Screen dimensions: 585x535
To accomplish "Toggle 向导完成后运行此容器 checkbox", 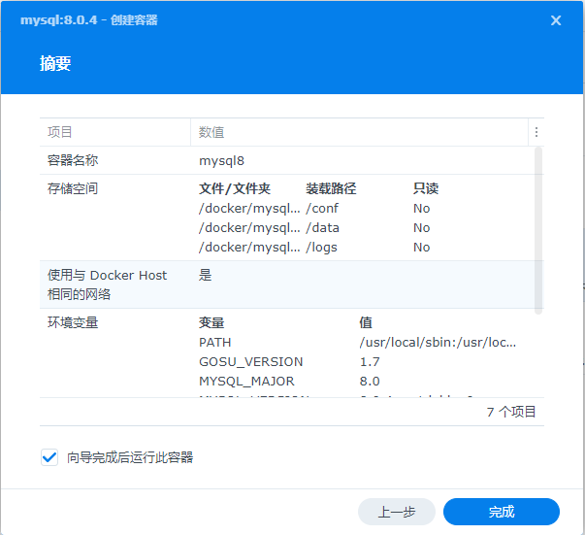I will tap(49, 457).
